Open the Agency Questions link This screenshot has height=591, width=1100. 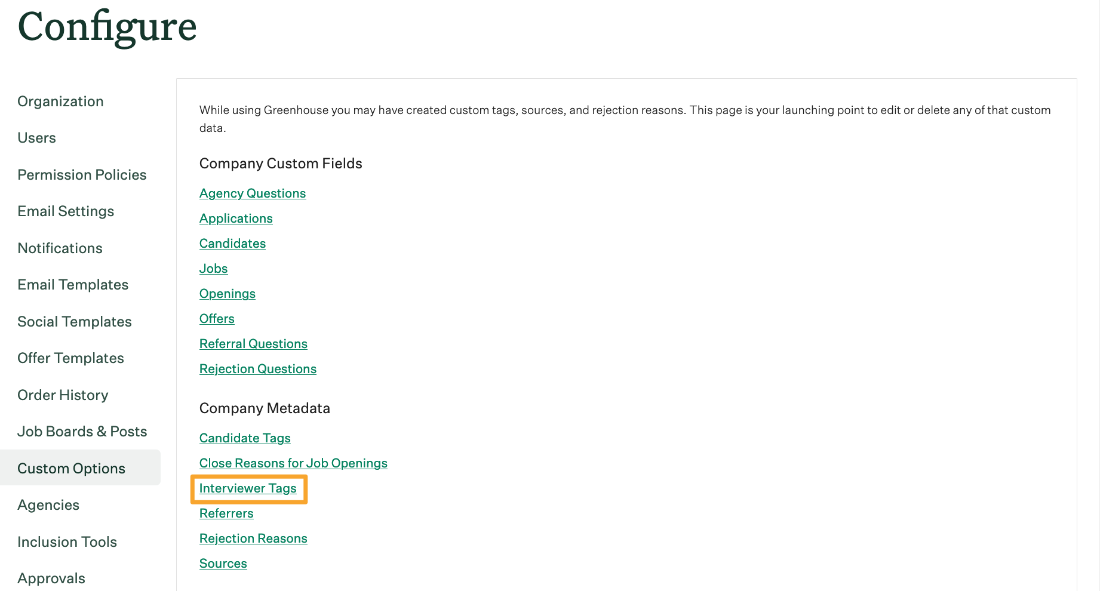tap(253, 193)
